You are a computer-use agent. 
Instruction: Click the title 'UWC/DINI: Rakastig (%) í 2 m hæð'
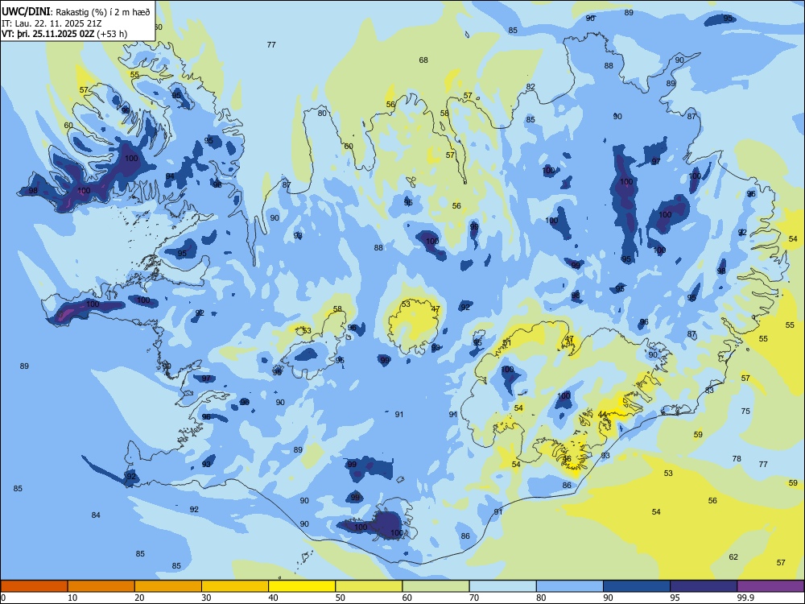(x=76, y=12)
